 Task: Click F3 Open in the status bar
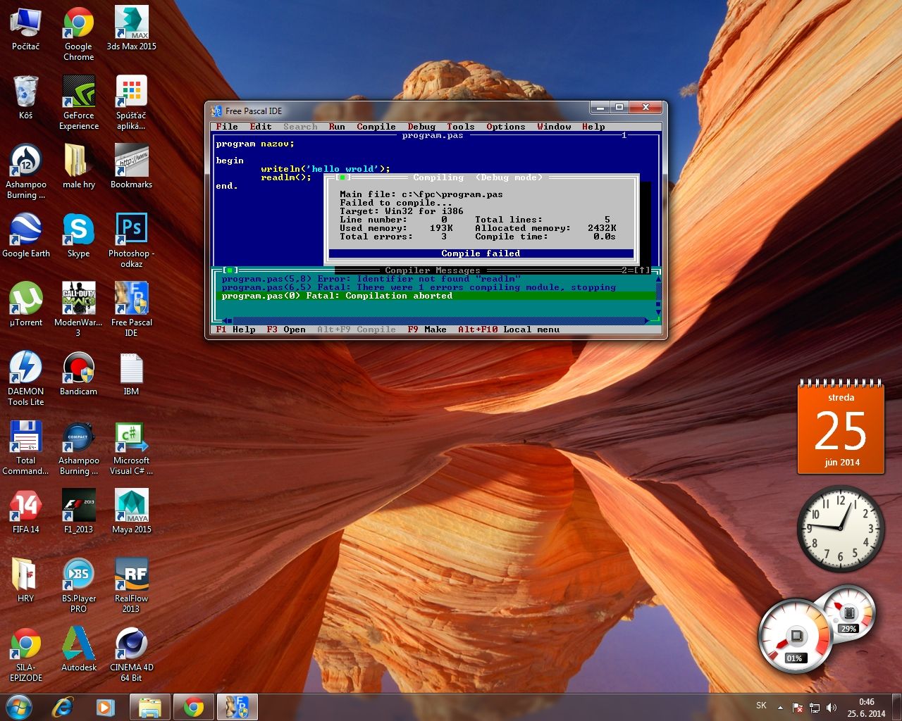click(x=286, y=330)
